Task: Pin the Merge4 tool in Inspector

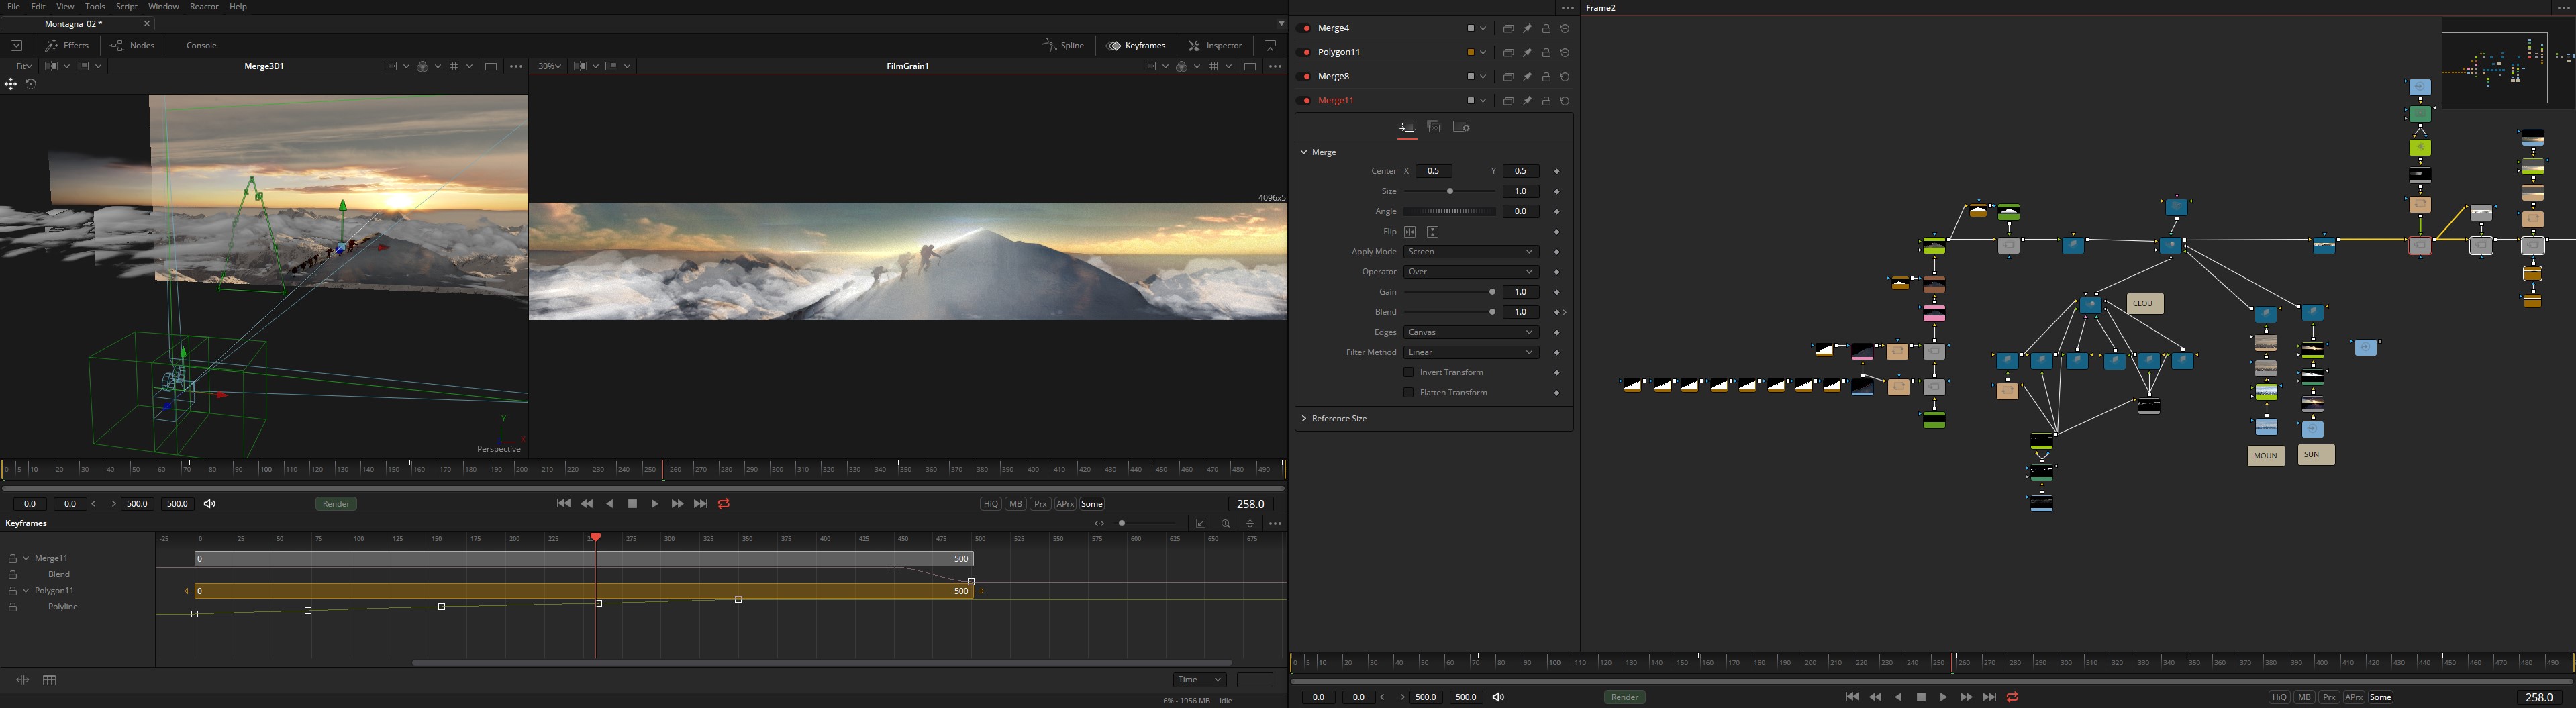Action: click(x=1527, y=28)
